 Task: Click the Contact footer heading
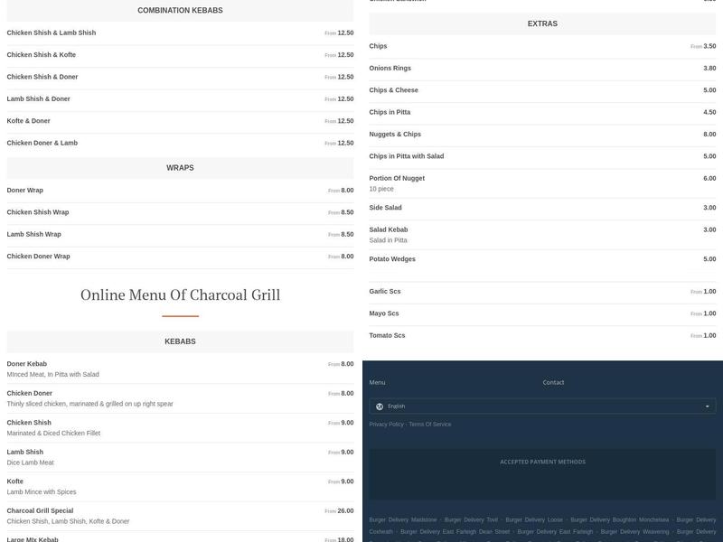553,381
